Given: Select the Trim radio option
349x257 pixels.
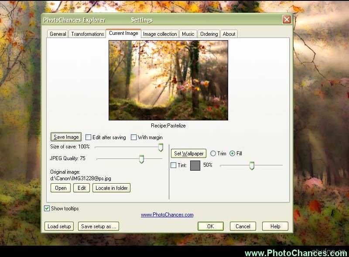Looking at the screenshot, I should [213, 154].
